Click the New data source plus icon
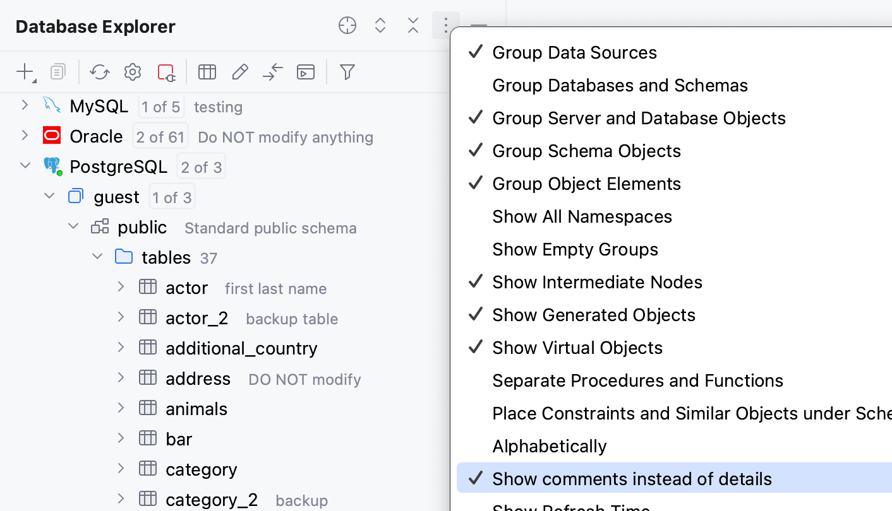Image resolution: width=892 pixels, height=511 pixels. click(x=24, y=72)
